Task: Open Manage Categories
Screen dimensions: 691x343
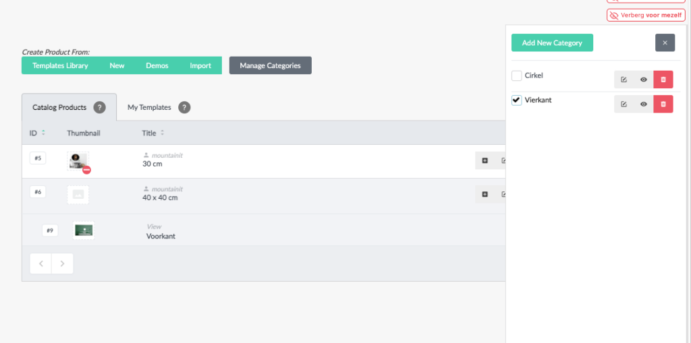Action: pos(270,65)
